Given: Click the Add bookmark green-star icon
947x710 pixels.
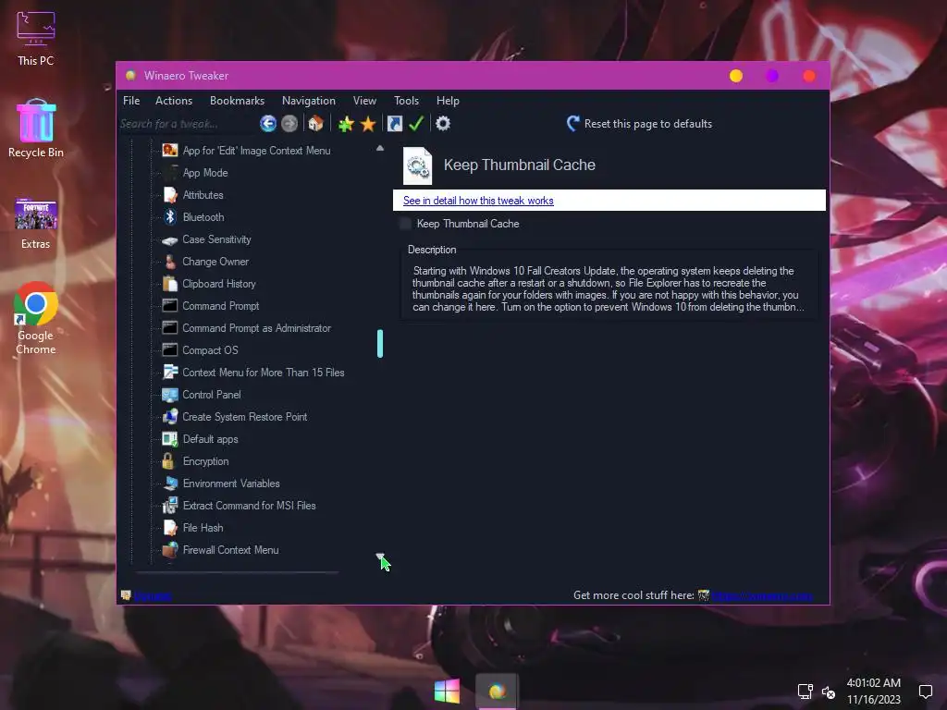Looking at the screenshot, I should [x=346, y=124].
